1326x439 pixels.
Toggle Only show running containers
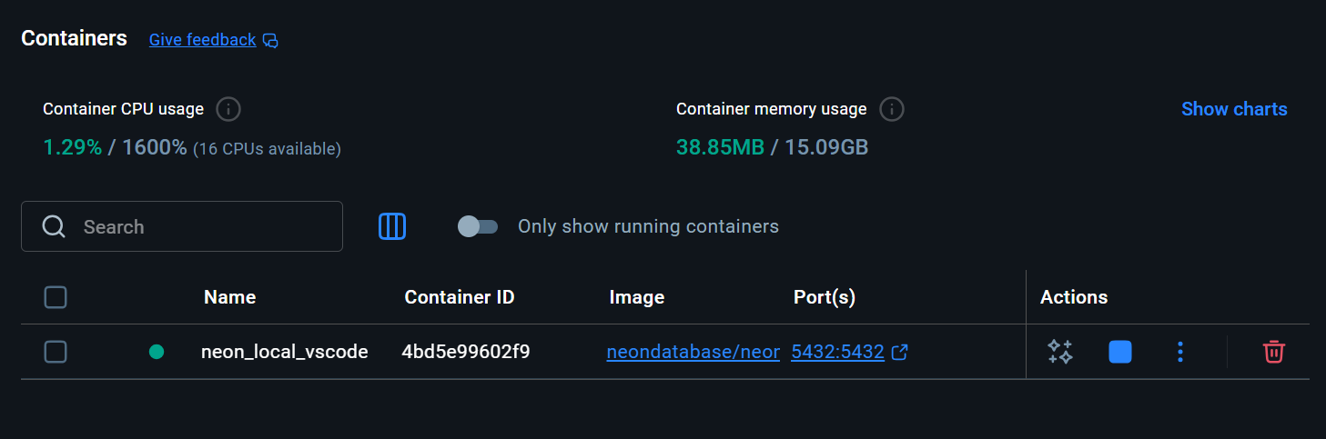tap(478, 226)
